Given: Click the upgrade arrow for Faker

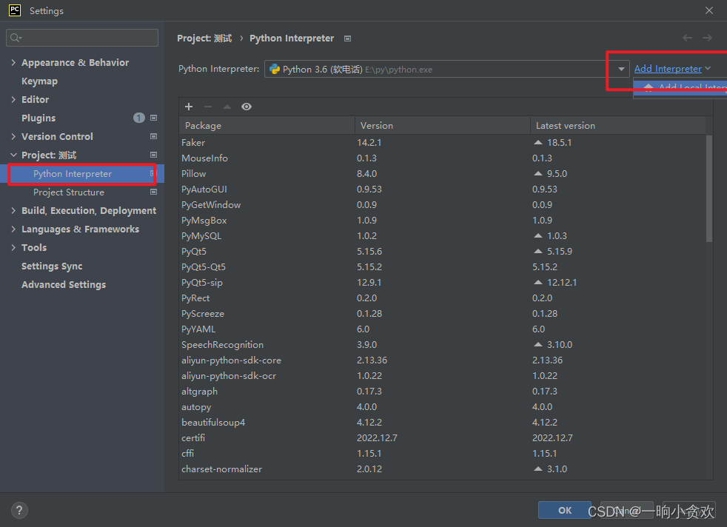Looking at the screenshot, I should (537, 142).
